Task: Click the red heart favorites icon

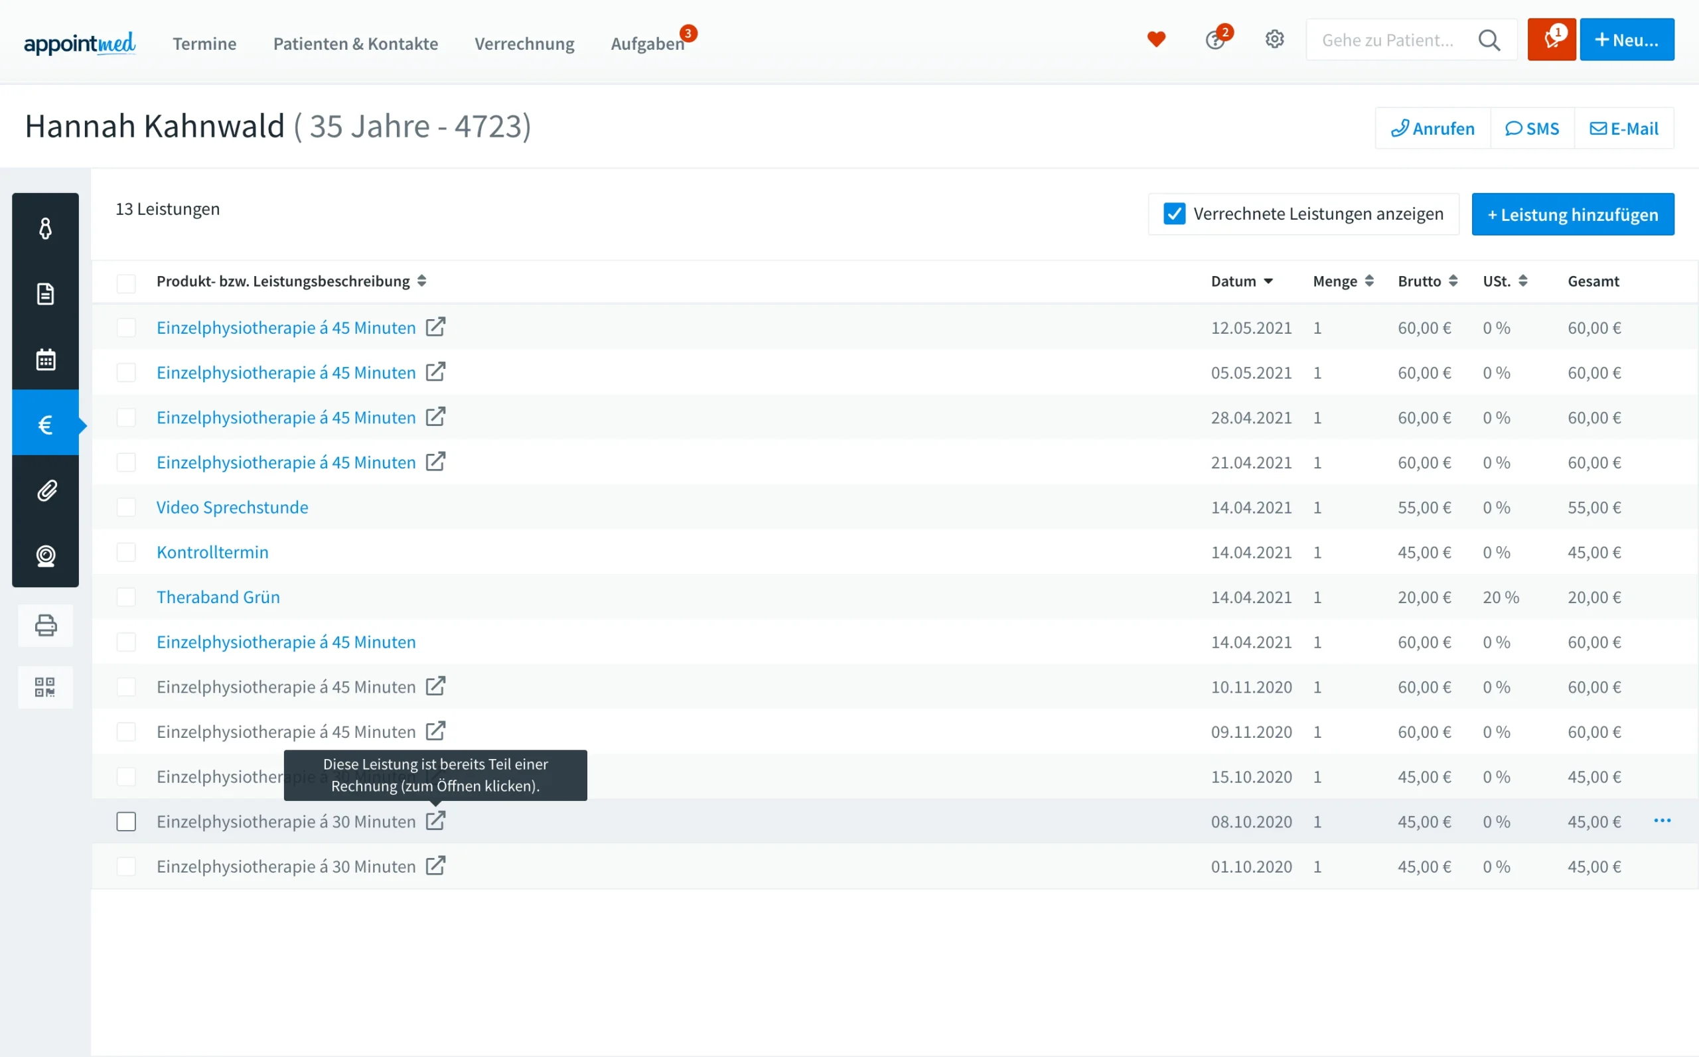Action: coord(1155,39)
